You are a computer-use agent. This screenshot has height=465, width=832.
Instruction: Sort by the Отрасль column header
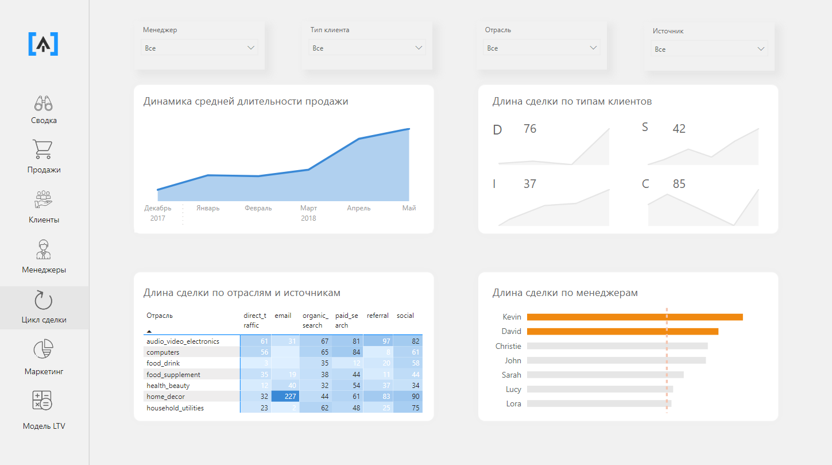pos(160,316)
